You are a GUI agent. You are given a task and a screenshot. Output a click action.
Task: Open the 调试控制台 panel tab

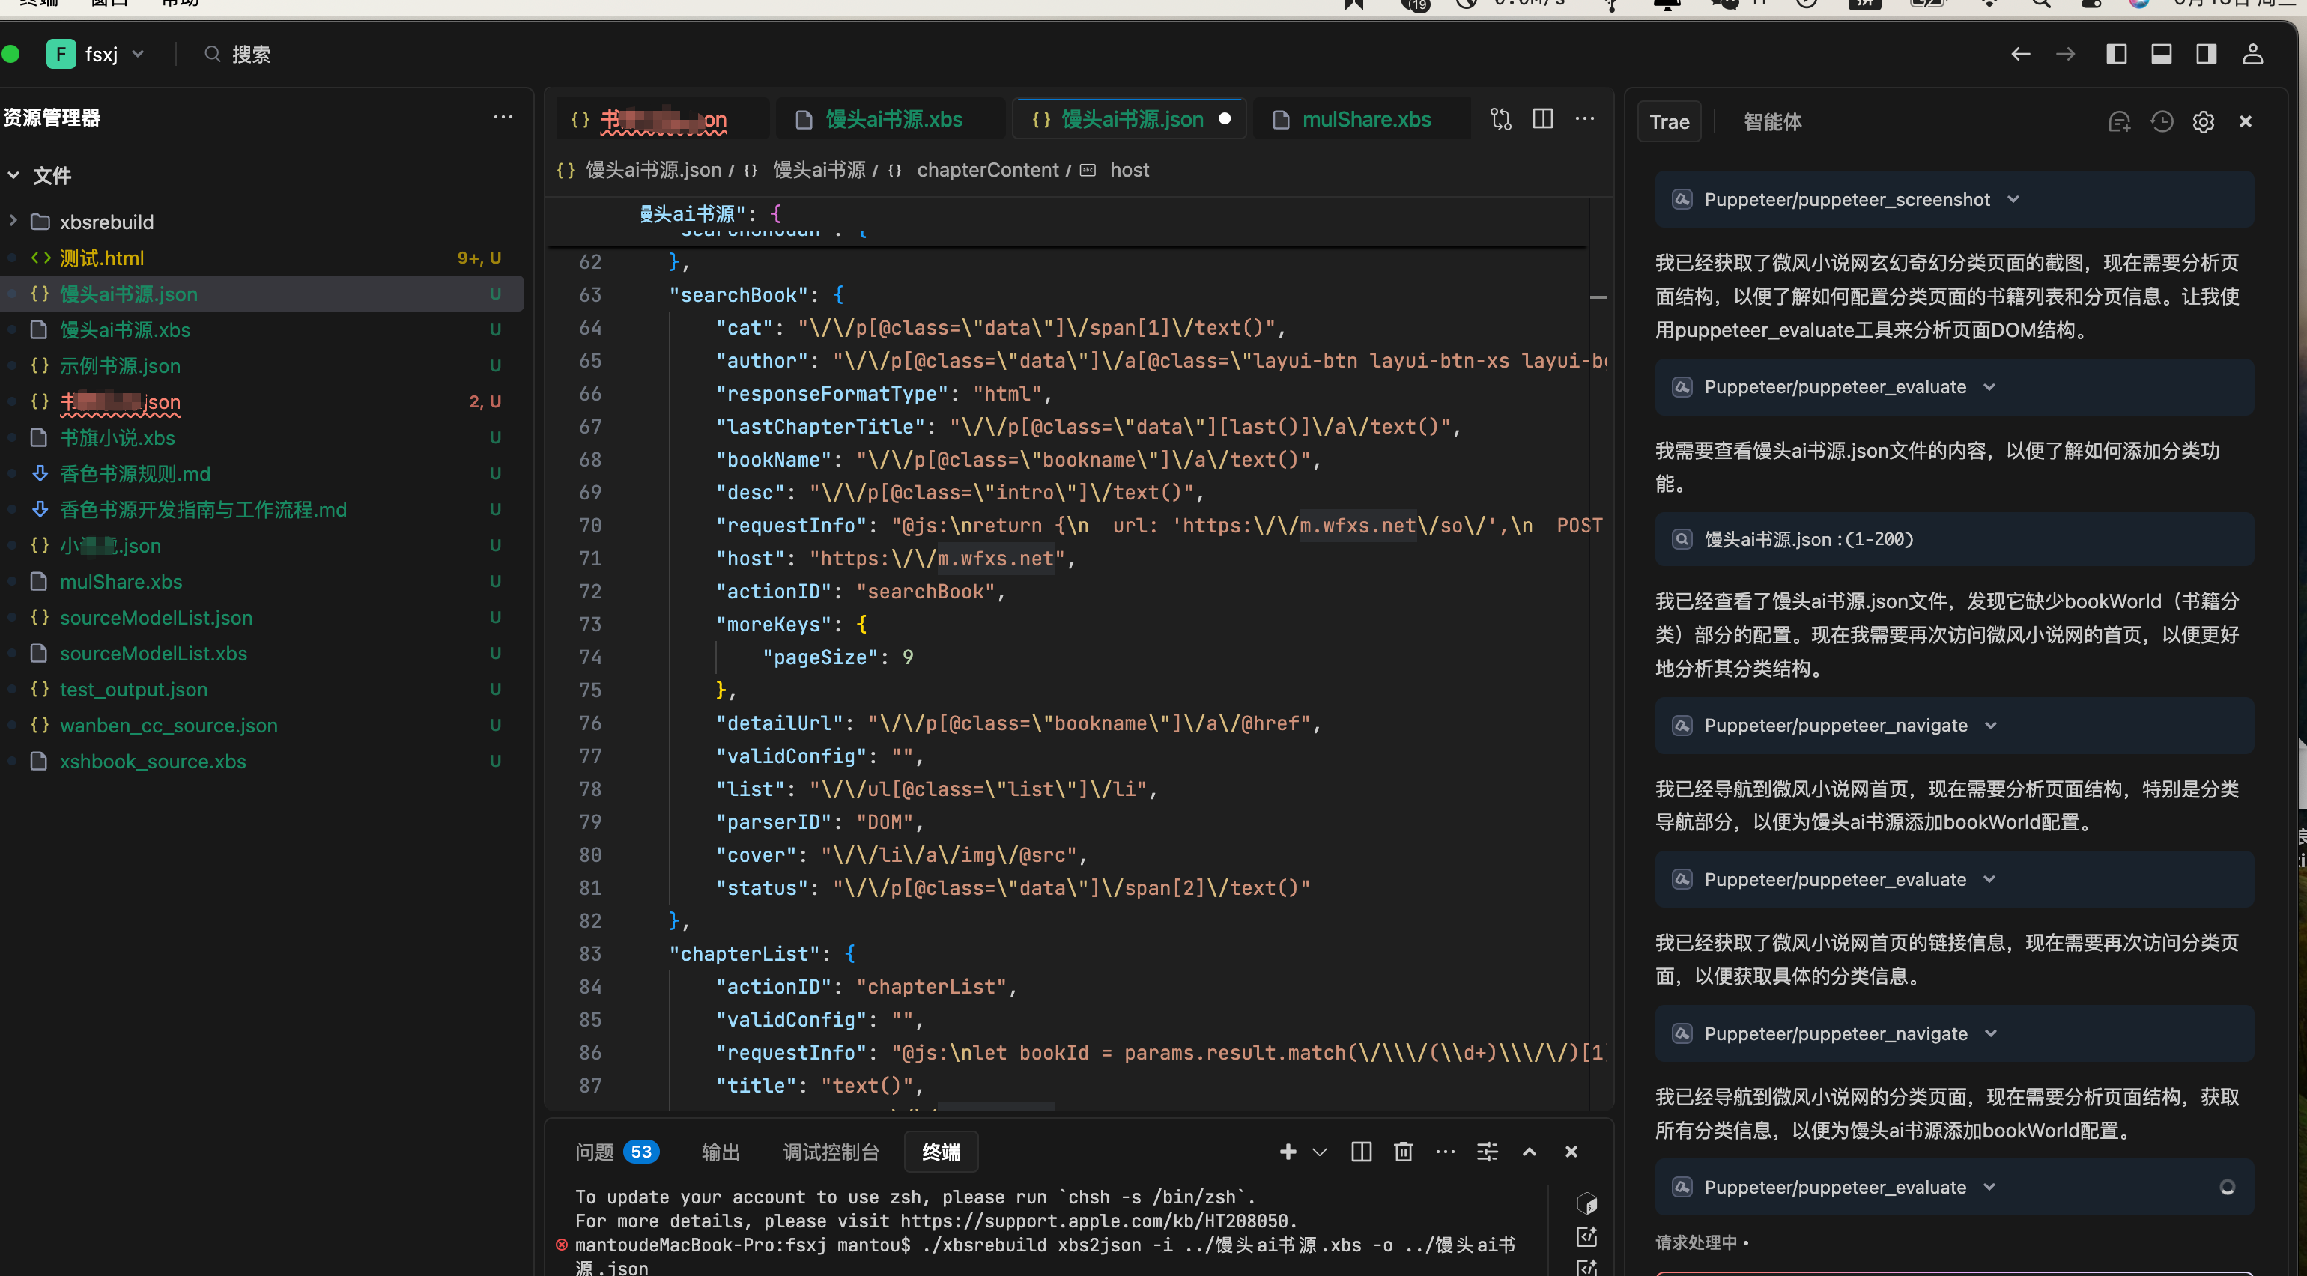click(830, 1152)
